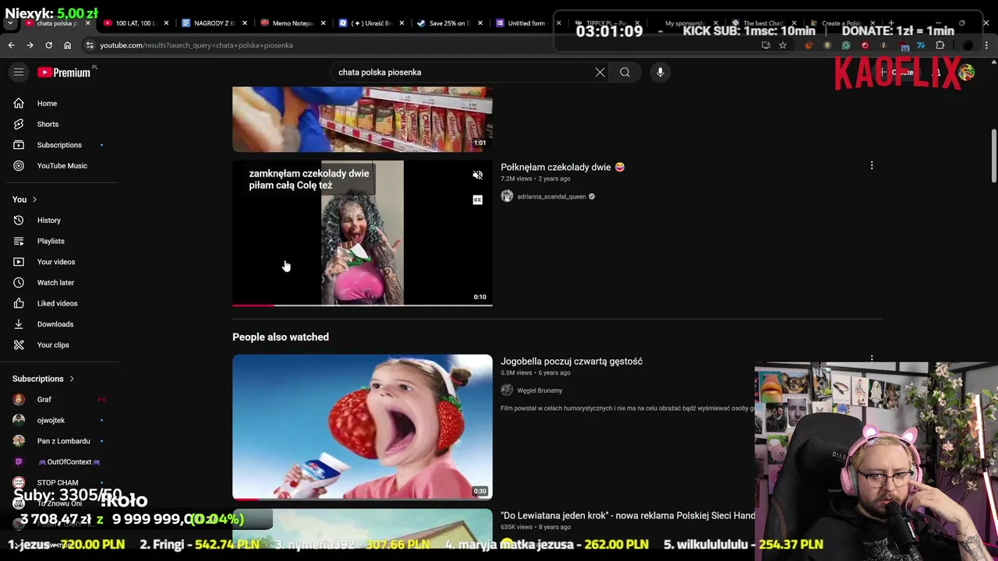The height and width of the screenshot is (561, 998).
Task: Switch to the Untitled form tab
Action: click(528, 23)
